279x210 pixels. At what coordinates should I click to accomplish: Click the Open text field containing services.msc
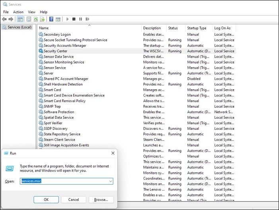pos(64,181)
